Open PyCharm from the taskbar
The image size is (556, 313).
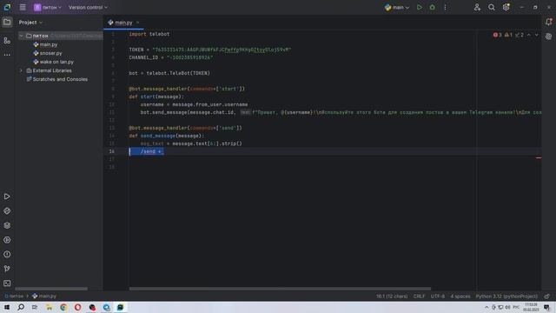point(121,307)
